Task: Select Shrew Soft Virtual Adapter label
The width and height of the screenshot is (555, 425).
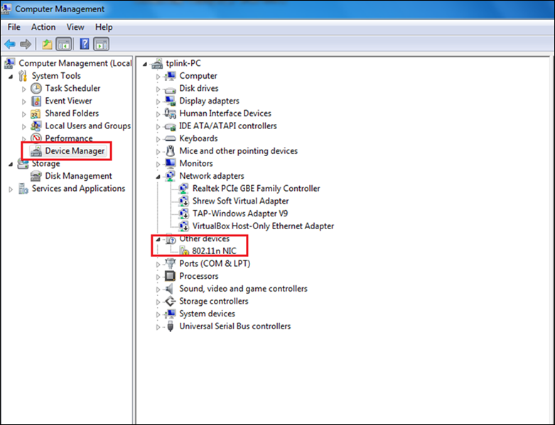Action: [241, 201]
